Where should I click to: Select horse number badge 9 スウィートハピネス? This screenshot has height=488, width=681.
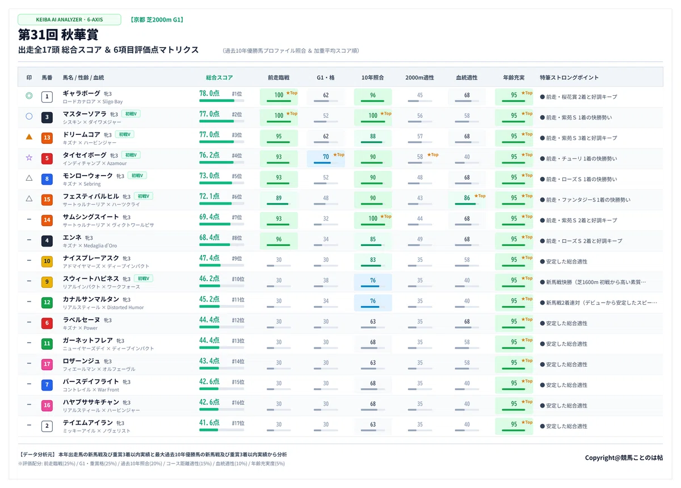click(47, 282)
